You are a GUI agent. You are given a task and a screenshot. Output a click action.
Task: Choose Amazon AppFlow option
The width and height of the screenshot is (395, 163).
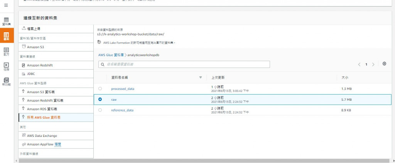56,145
